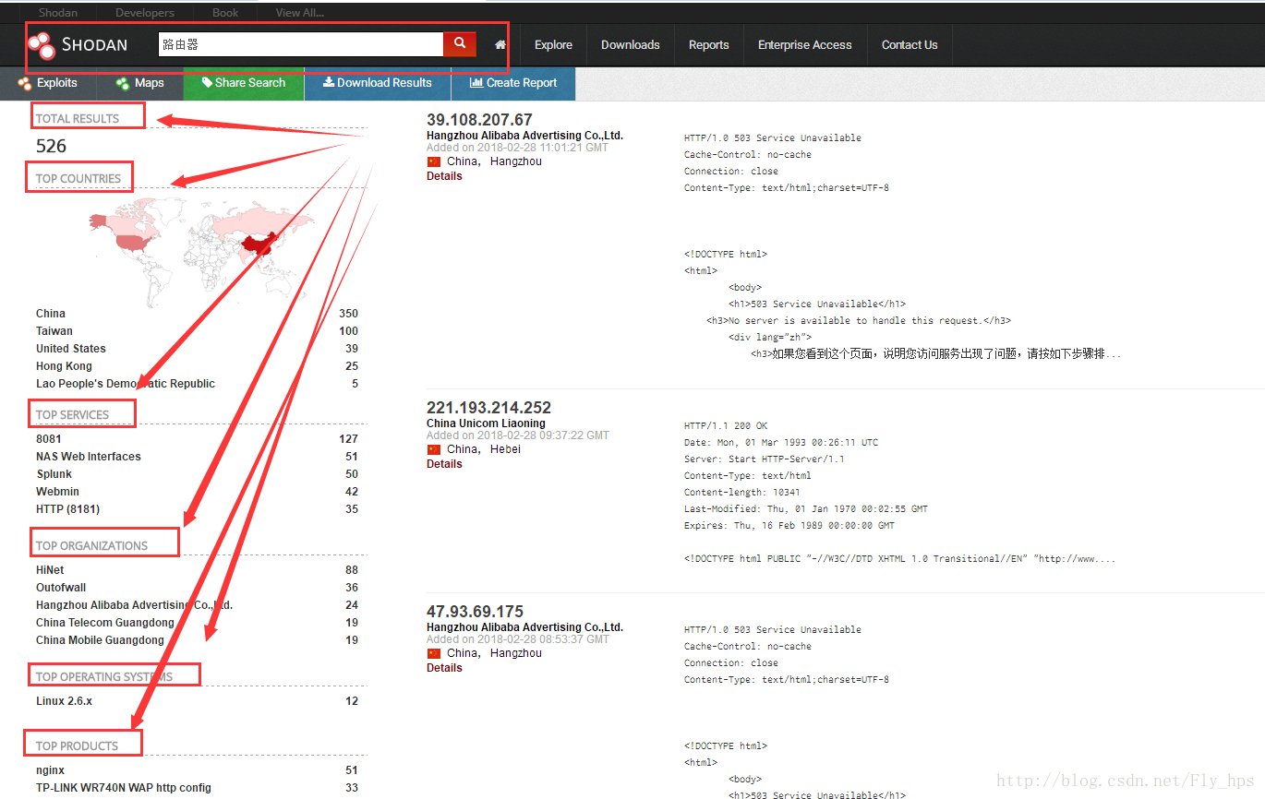Click the Maps icon
This screenshot has height=799, width=1265.
pyautogui.click(x=123, y=83)
